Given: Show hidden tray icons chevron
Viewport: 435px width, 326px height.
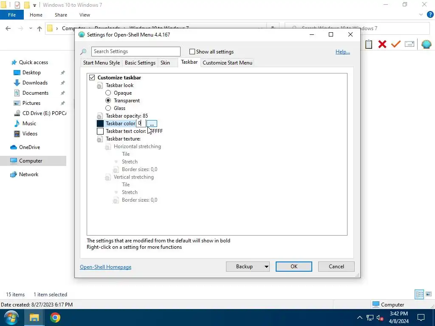Looking at the screenshot, I should [x=359, y=318].
